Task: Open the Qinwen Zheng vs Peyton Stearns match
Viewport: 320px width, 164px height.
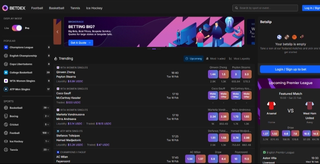Action: point(154,75)
